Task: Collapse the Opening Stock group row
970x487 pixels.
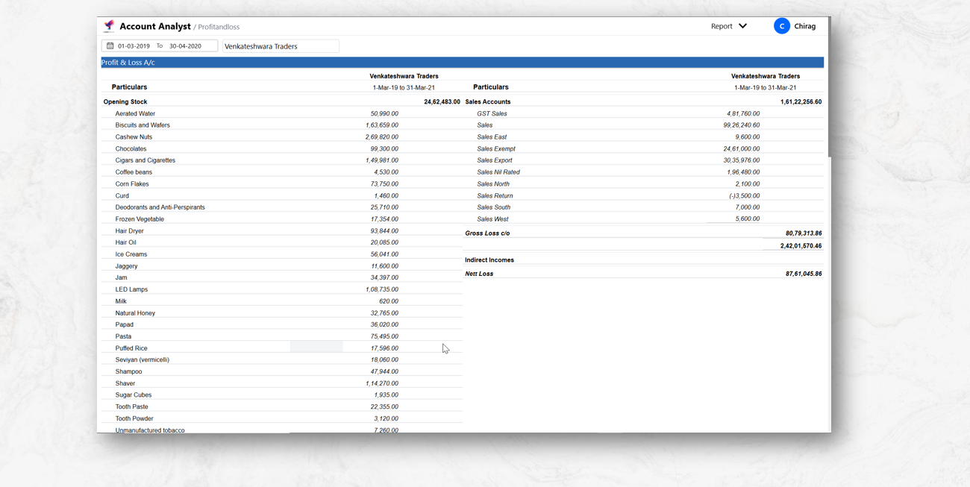Action: pos(125,102)
